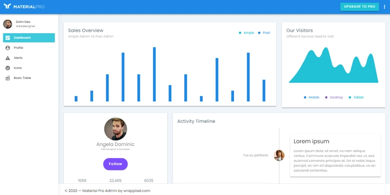This screenshot has width=390, height=195.
Task: Toggle the Pixel series legend
Action: point(264,33)
